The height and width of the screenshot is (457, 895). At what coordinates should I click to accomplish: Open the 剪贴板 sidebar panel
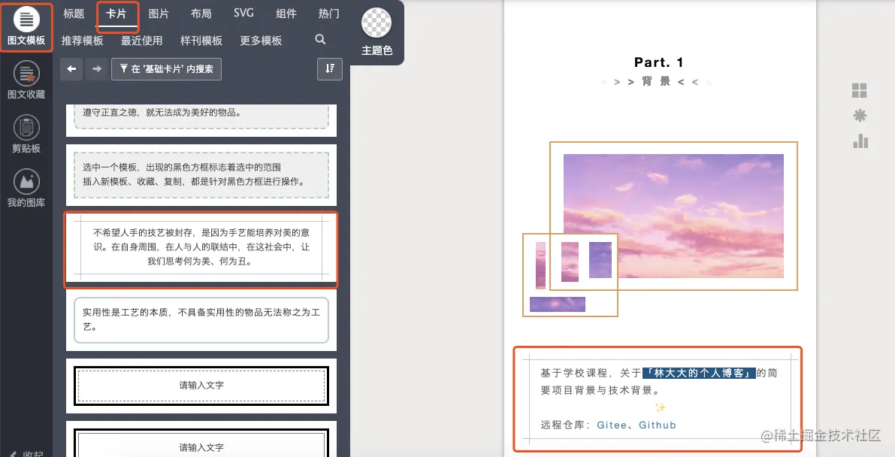[26, 135]
